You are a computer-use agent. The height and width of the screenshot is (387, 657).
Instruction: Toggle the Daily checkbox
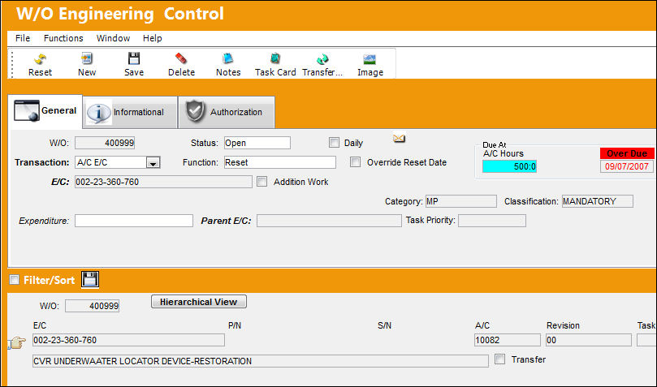pos(334,143)
